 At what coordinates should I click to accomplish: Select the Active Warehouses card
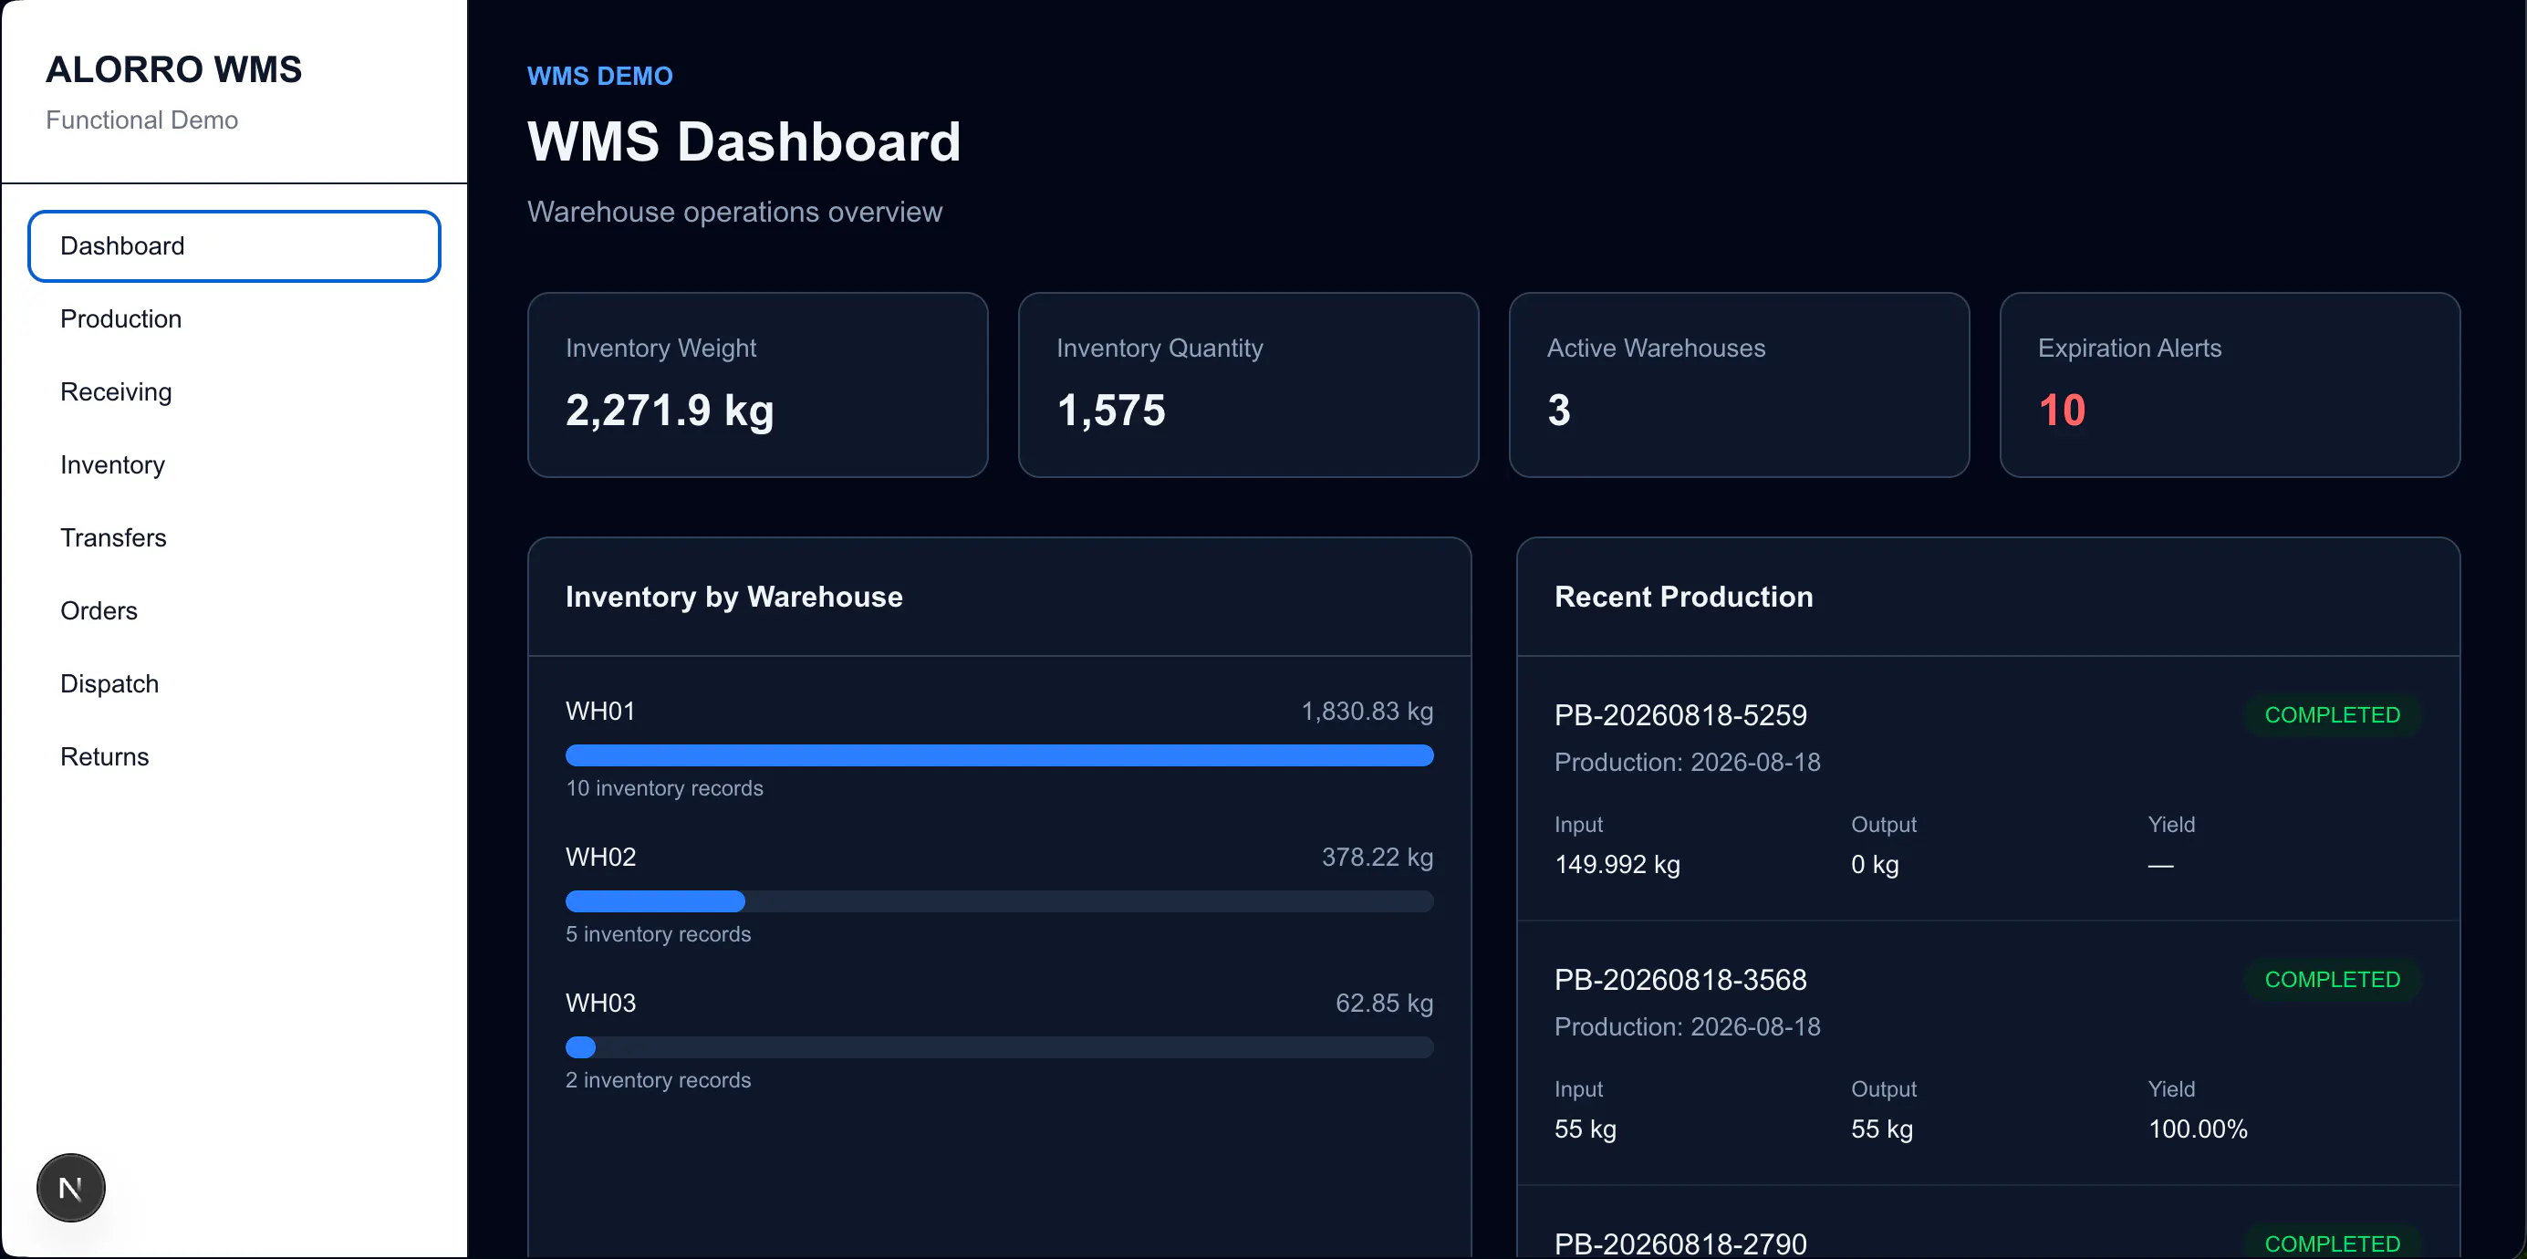point(1740,385)
